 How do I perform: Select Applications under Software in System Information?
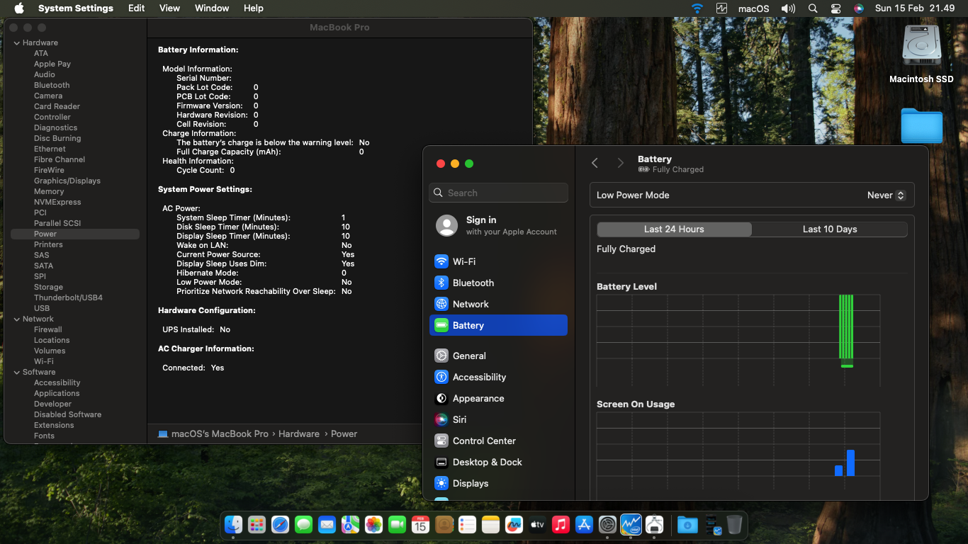[x=57, y=393]
